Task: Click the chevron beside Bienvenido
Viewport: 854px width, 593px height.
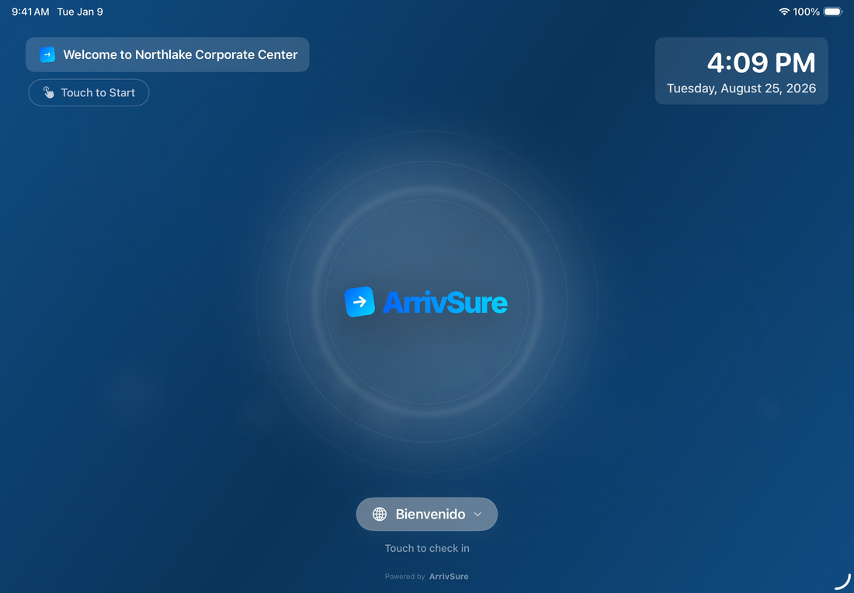Action: point(477,514)
